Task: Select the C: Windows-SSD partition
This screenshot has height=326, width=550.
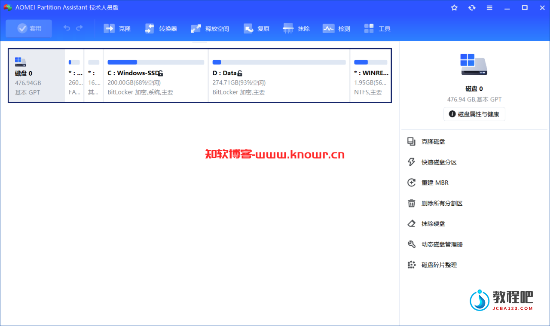Action: (156, 76)
